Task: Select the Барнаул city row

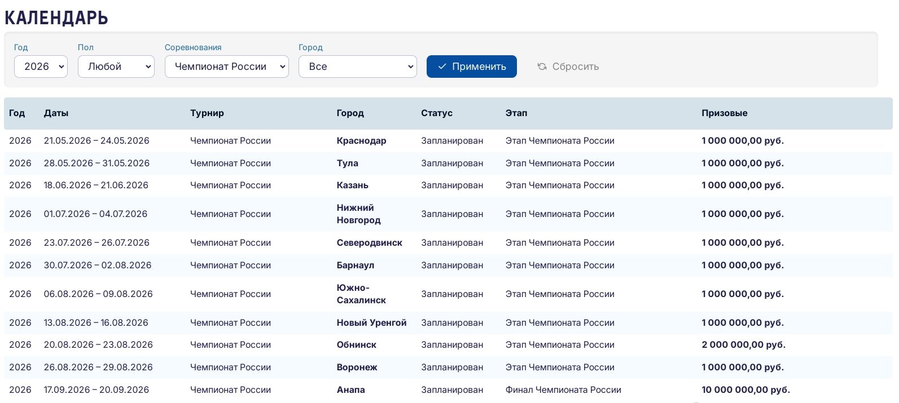Action: [x=355, y=265]
